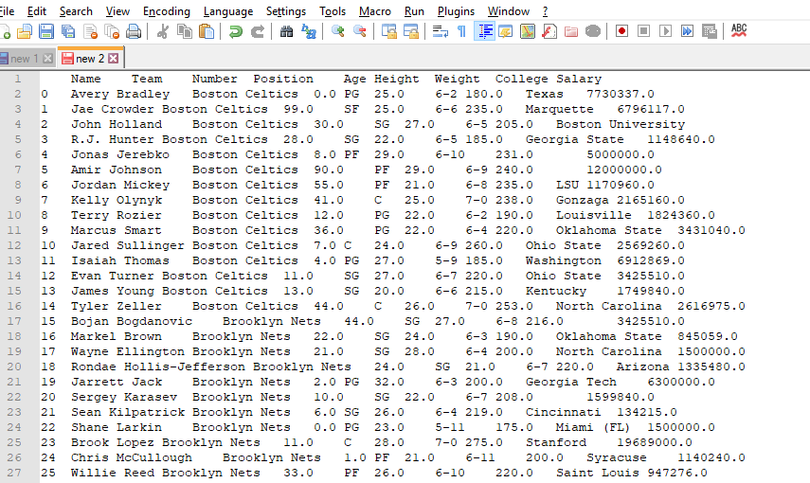Click line number 27 in margin

[14, 473]
